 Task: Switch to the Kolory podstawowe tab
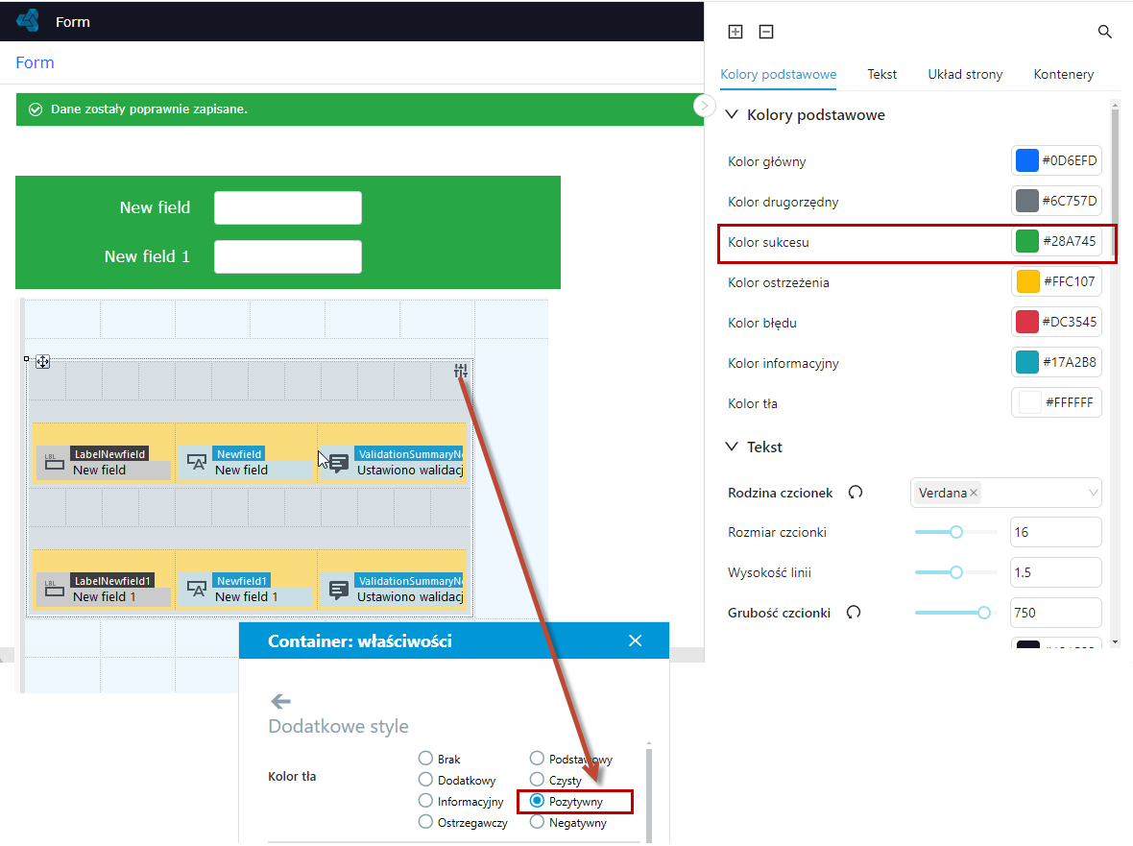[x=778, y=74]
